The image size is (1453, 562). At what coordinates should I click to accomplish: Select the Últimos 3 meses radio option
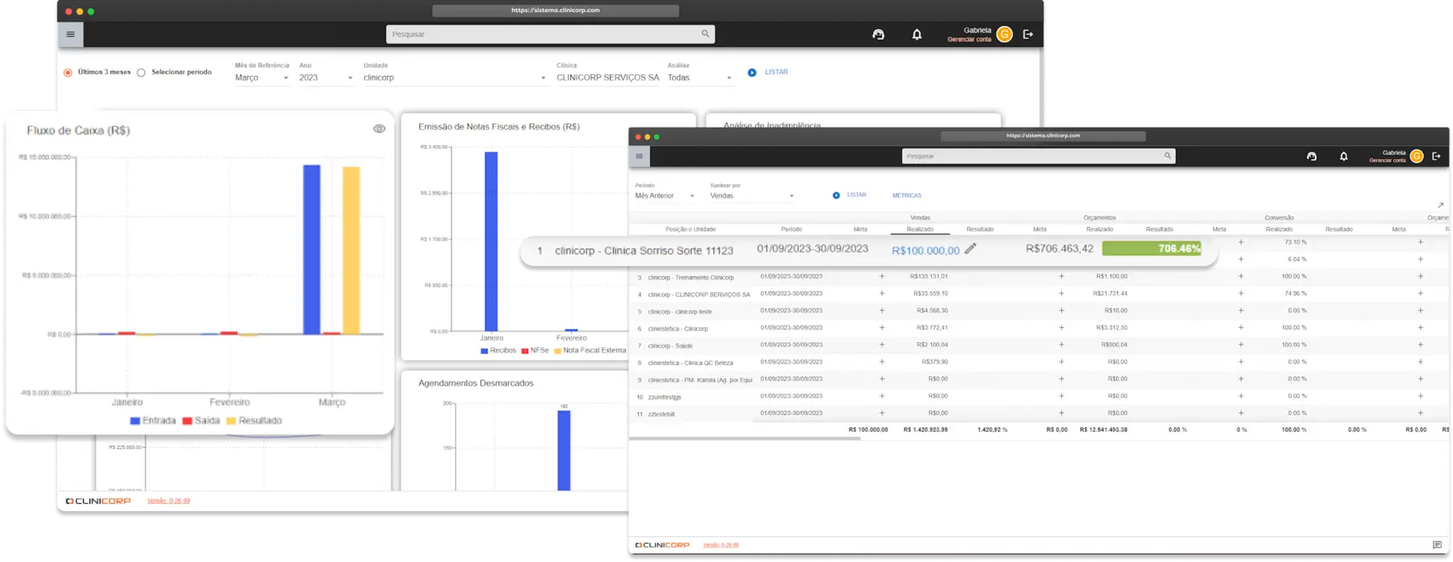[x=68, y=73]
